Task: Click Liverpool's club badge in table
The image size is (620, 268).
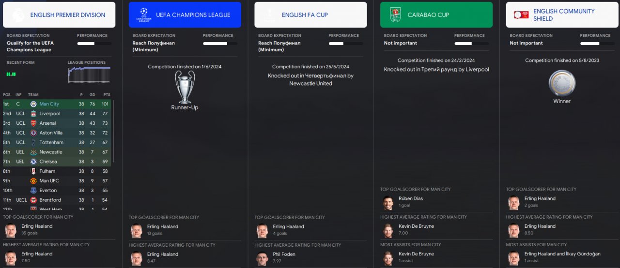Action: [x=33, y=114]
